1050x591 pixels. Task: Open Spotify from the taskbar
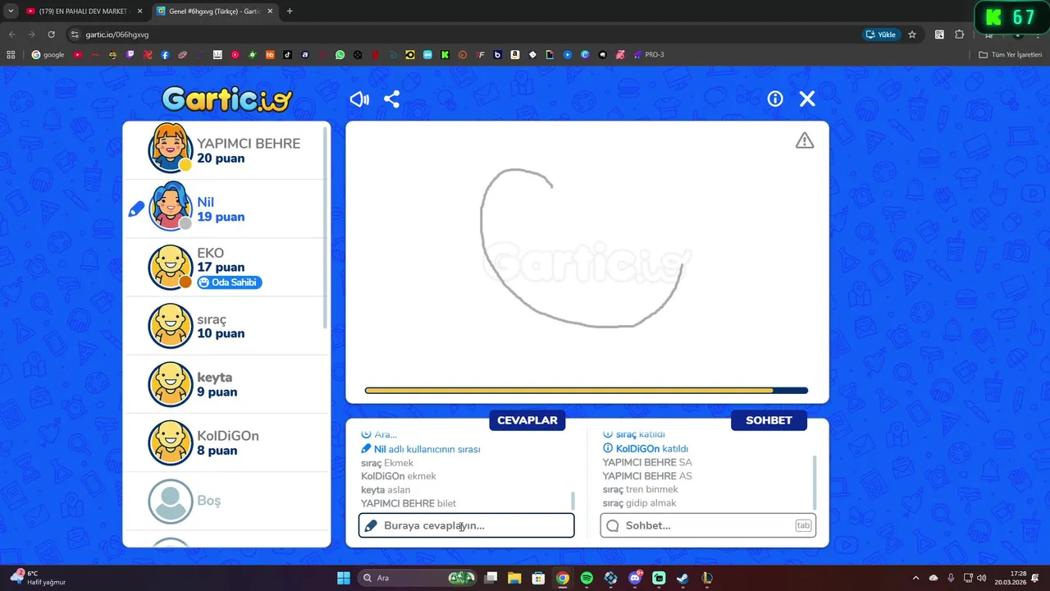(587, 578)
